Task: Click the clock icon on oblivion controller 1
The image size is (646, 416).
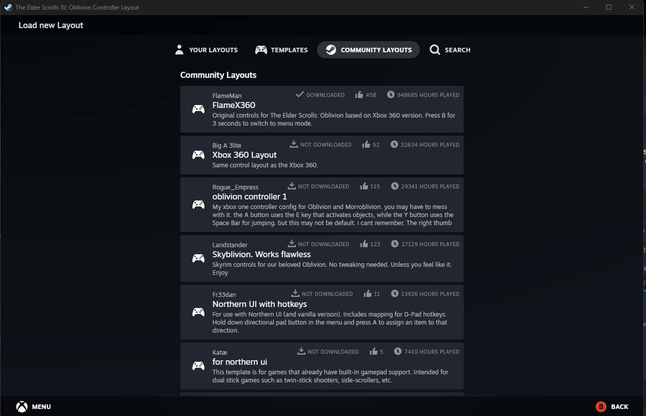Action: point(395,186)
